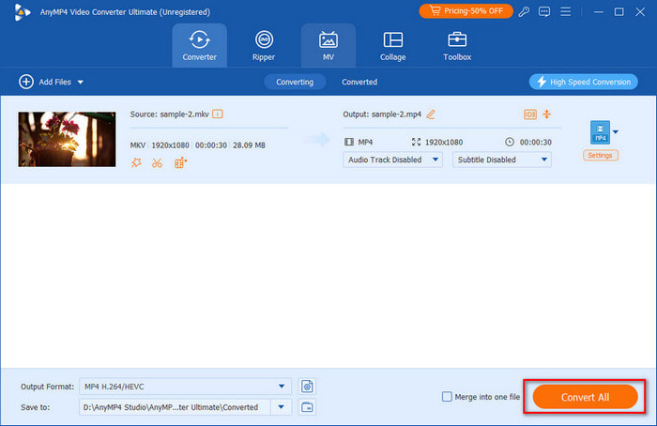Open the feedback chat icon

[x=544, y=11]
